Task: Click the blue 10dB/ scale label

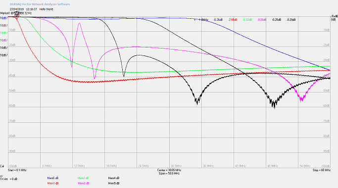Action: coord(4,18)
